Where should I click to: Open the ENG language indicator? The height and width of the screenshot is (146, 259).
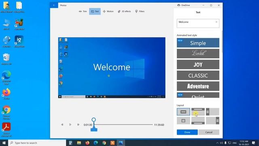(235, 143)
